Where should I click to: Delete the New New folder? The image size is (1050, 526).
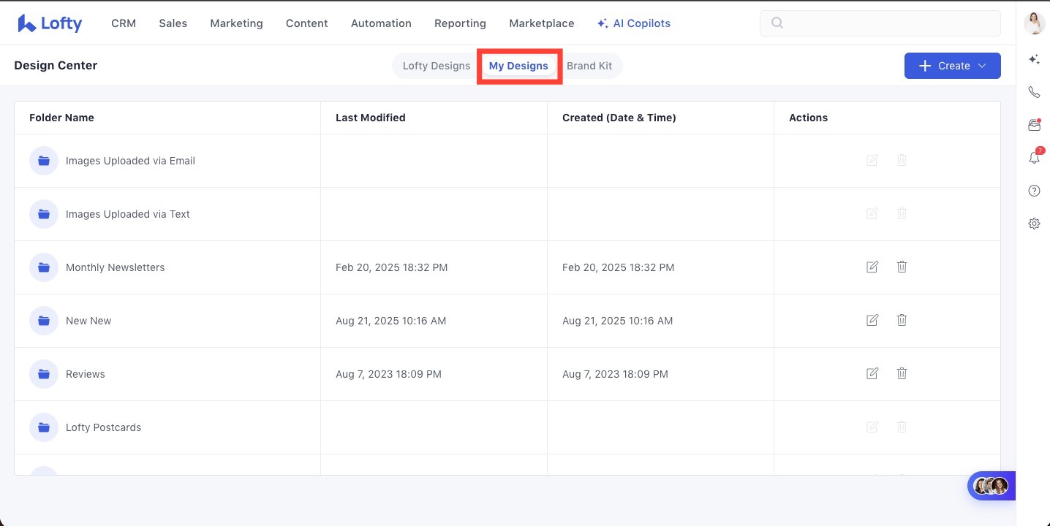(902, 320)
